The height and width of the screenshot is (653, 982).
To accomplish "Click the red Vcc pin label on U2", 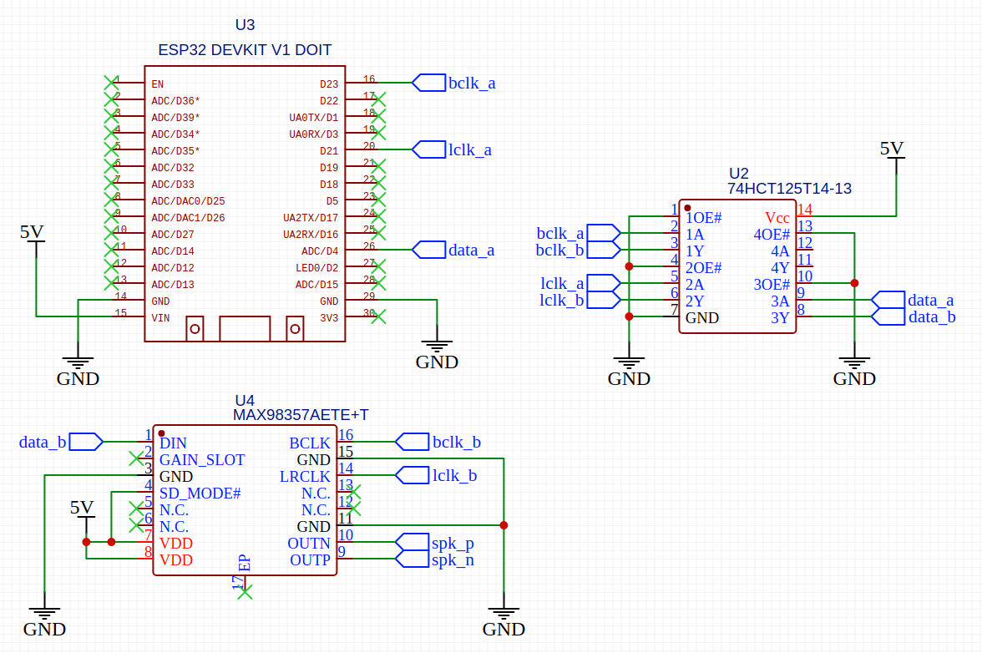I will [777, 218].
